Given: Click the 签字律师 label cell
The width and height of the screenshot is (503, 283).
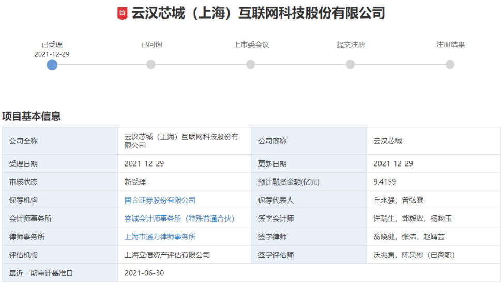Looking at the screenshot, I should (x=309, y=237).
